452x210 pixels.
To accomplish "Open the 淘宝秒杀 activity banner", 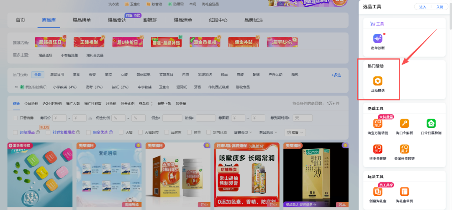I will [x=282, y=42].
